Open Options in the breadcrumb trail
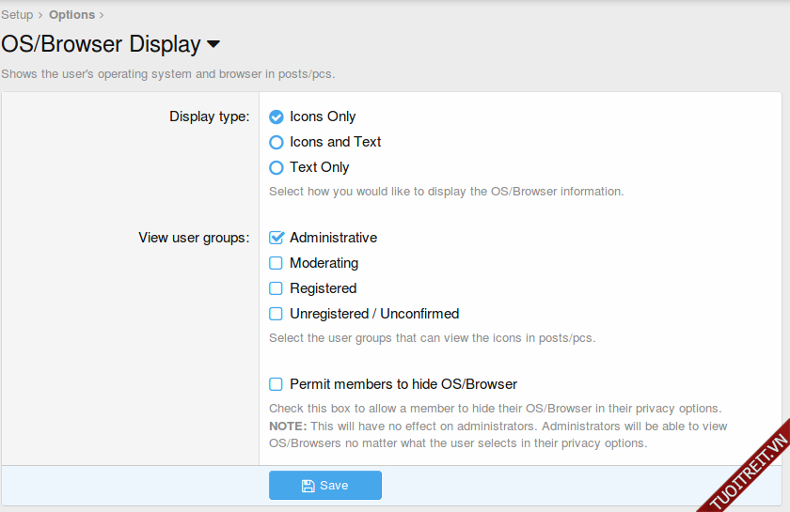 [71, 15]
